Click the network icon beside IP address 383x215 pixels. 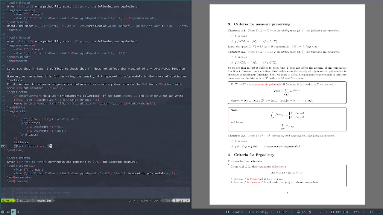click(332, 212)
